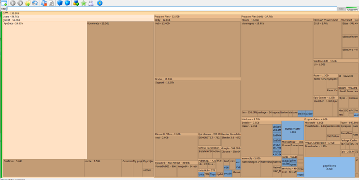Select the CyberLink - 866.7Mb header
The width and height of the screenshot is (359, 180).
pyautogui.click(x=166, y=163)
